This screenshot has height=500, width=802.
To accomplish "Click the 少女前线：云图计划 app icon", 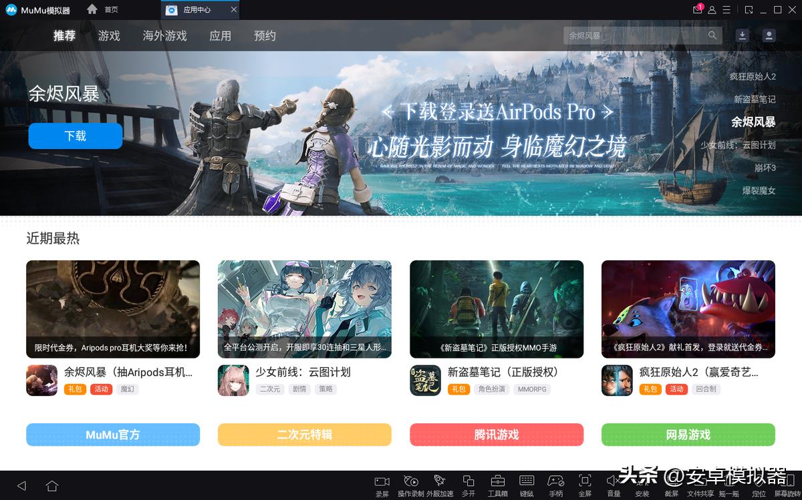I will tap(233, 381).
